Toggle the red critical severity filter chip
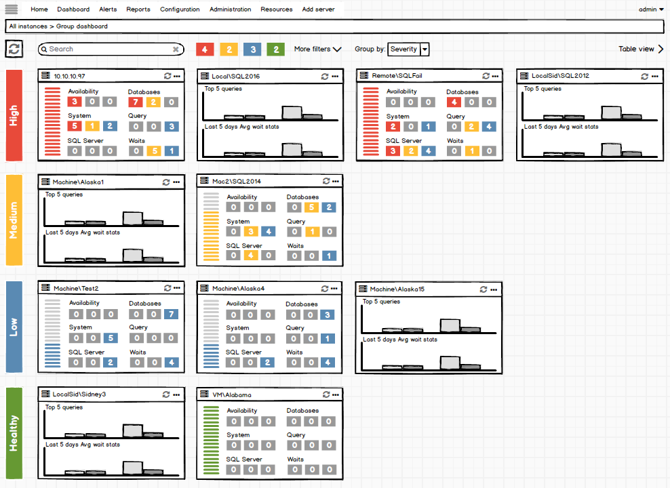Screen dimensions: 670x488 tap(205, 49)
